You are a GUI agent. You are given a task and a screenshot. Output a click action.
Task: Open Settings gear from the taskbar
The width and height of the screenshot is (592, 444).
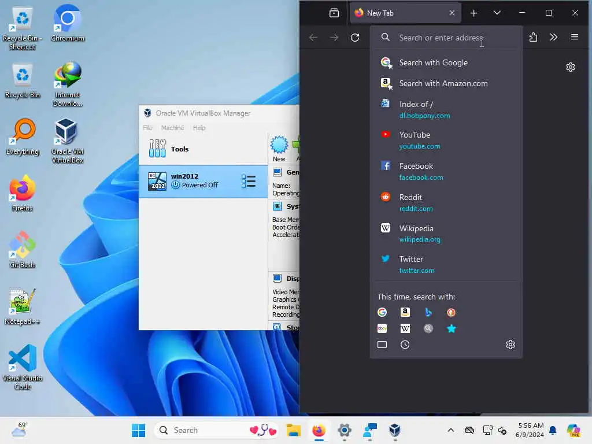[345, 430]
